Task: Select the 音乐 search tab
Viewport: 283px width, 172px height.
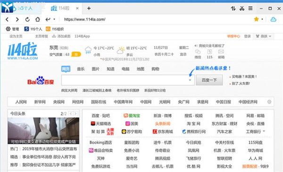Action: 81,69
